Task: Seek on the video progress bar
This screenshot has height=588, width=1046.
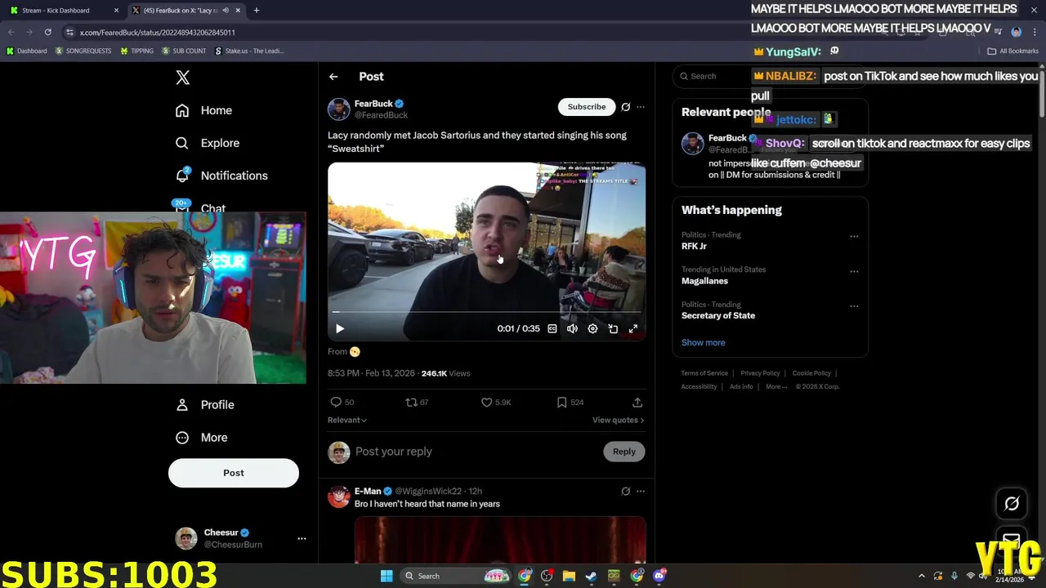Action: (486, 312)
